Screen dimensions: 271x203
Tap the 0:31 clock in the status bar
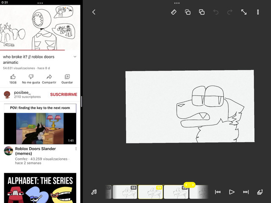[5, 3]
